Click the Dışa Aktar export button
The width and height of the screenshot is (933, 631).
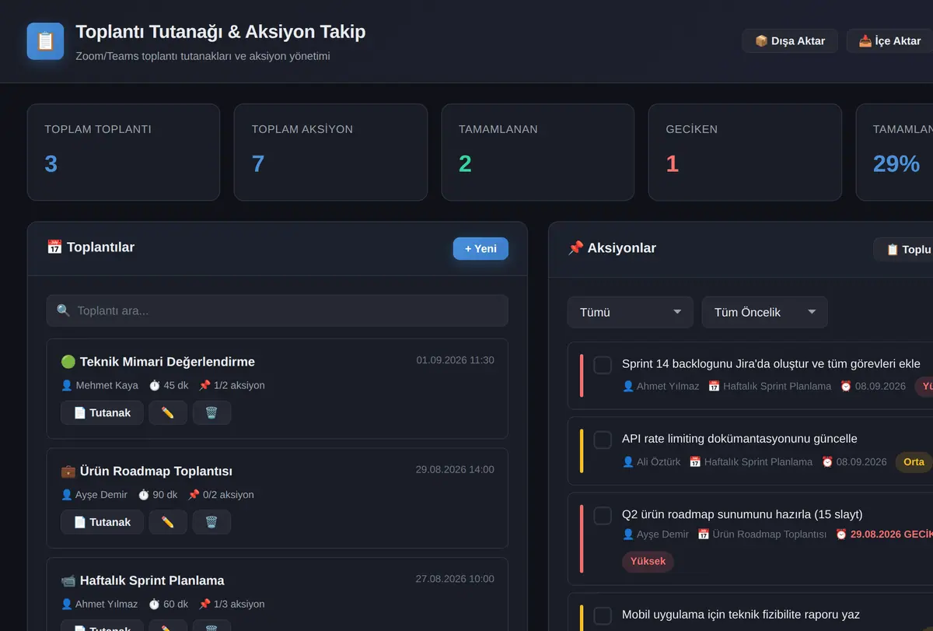coord(790,40)
